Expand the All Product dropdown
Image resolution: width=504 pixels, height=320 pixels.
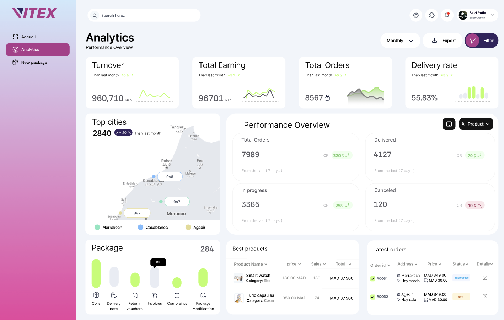[476, 124]
